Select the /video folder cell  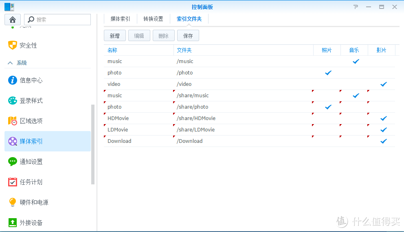click(x=243, y=84)
